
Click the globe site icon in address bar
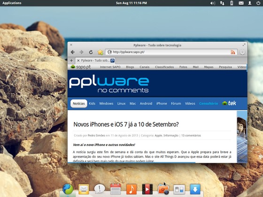pos(109,52)
